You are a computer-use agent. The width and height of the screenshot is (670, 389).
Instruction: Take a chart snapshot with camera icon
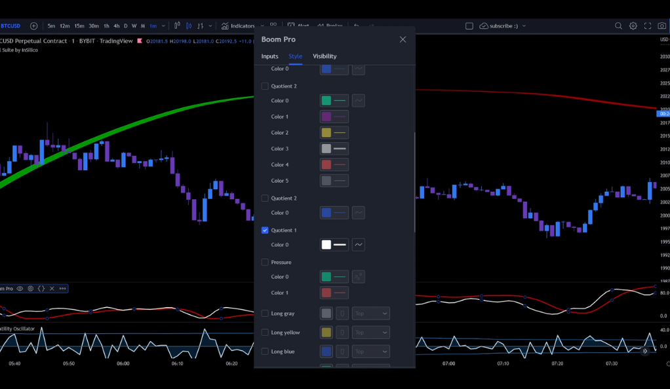[662, 26]
